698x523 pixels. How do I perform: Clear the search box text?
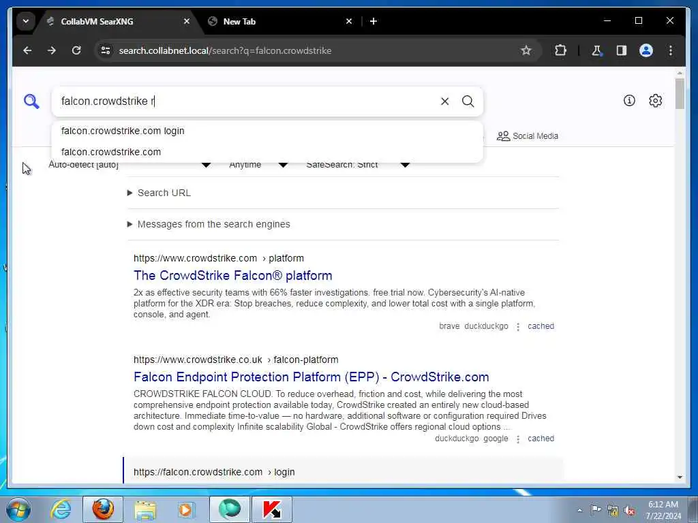444,101
